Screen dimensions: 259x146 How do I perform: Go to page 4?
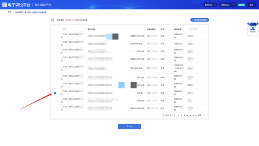point(187,115)
